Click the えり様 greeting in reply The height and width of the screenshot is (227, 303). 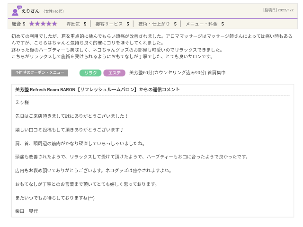[x=22, y=102]
